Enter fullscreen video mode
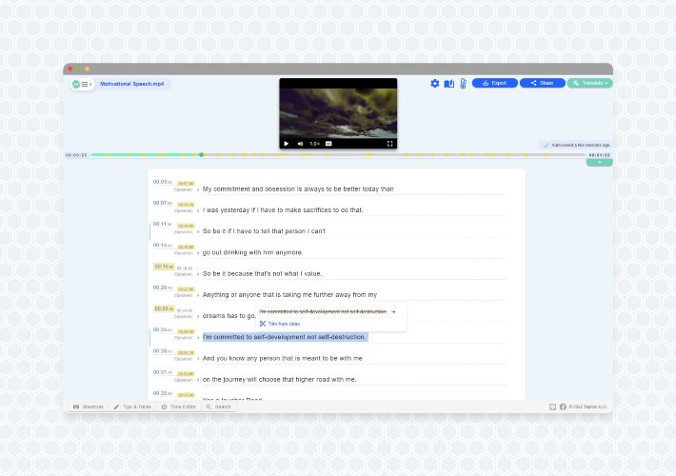Image resolution: width=676 pixels, height=476 pixels. pyautogui.click(x=389, y=144)
